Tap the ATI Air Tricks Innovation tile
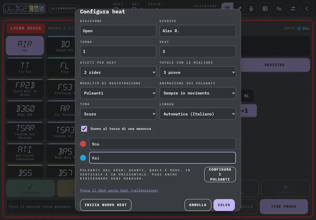 (25, 153)
